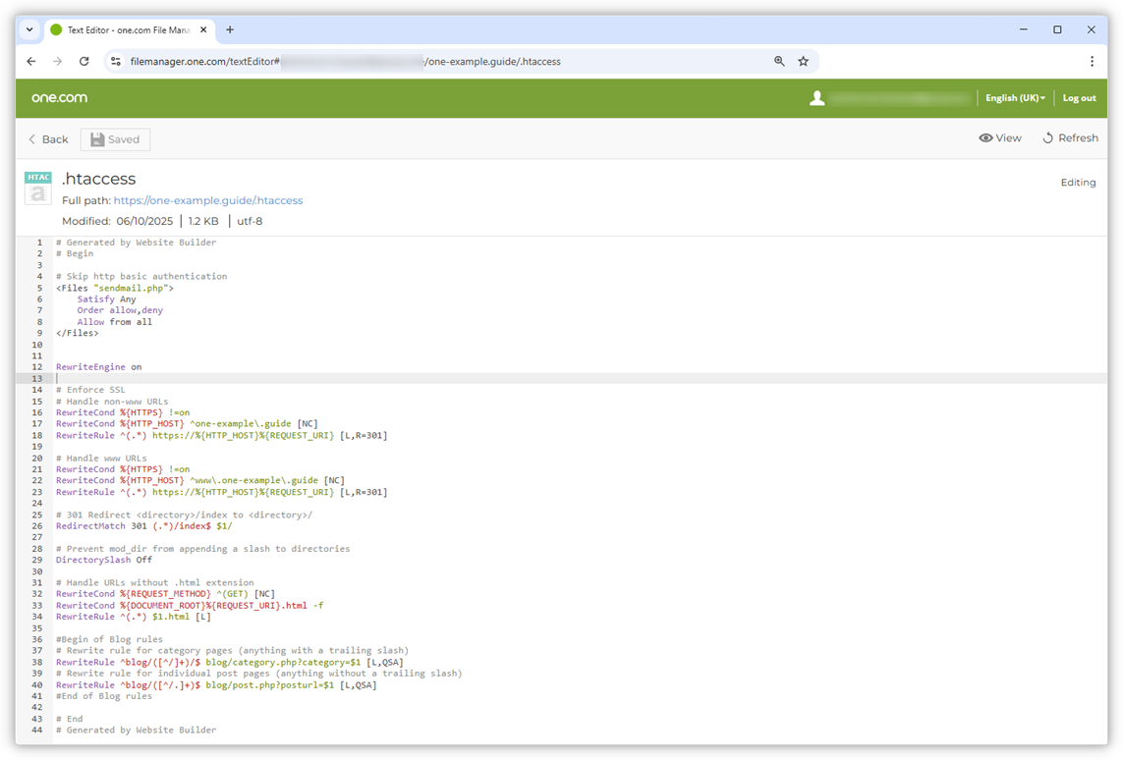Click the bookmark star in the address bar
1123x760 pixels.
pos(804,61)
